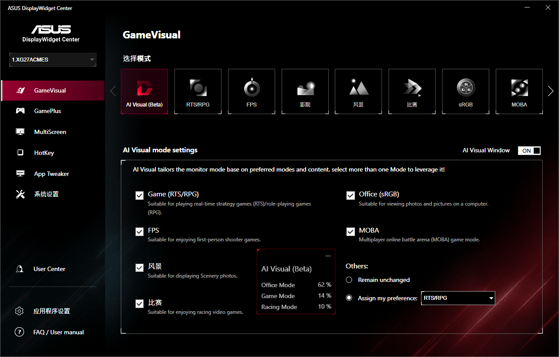
Task: Open the GamePlus sidebar section
Action: click(x=53, y=111)
